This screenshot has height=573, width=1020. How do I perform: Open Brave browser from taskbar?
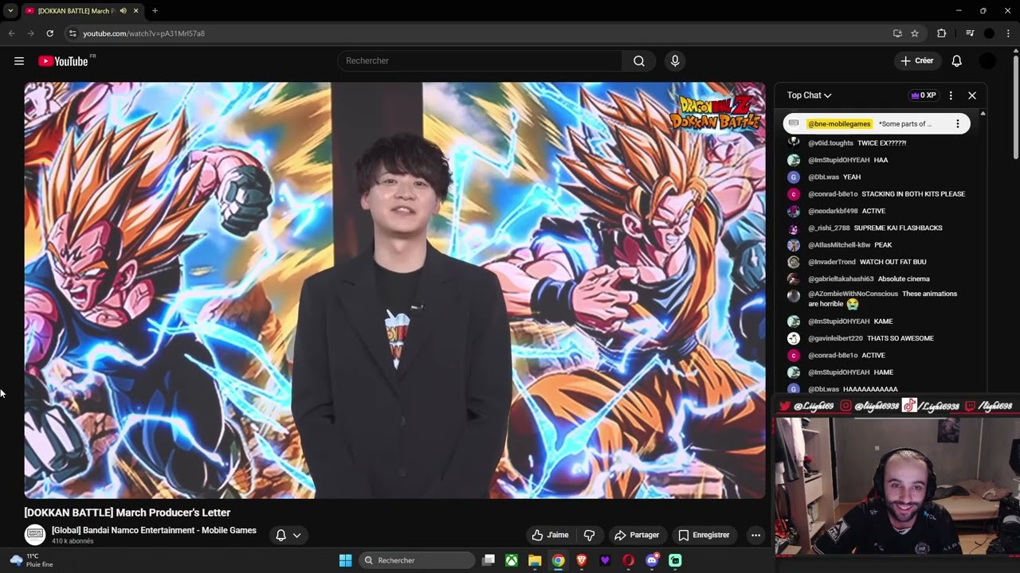point(582,560)
